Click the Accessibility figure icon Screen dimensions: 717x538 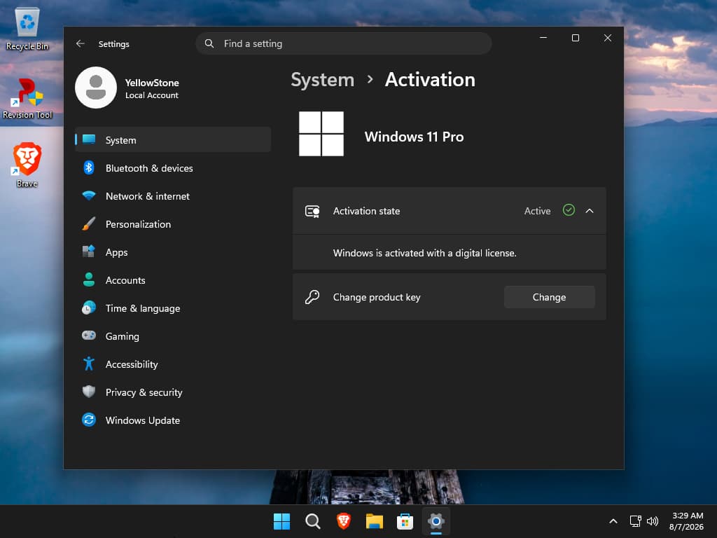click(x=89, y=364)
